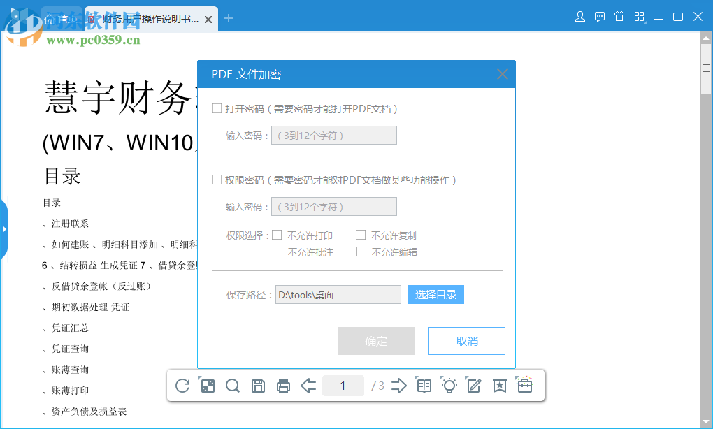Enable the 权限密码 checkbox
The height and width of the screenshot is (429, 713).
[x=217, y=180]
